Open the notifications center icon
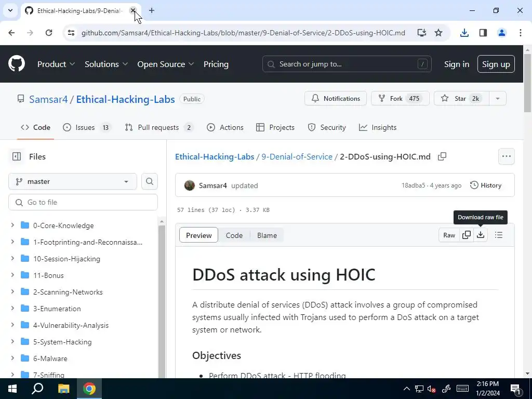 point(516,389)
